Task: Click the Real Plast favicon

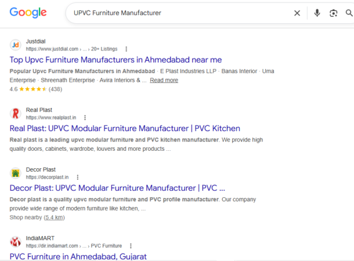Action: click(x=15, y=114)
